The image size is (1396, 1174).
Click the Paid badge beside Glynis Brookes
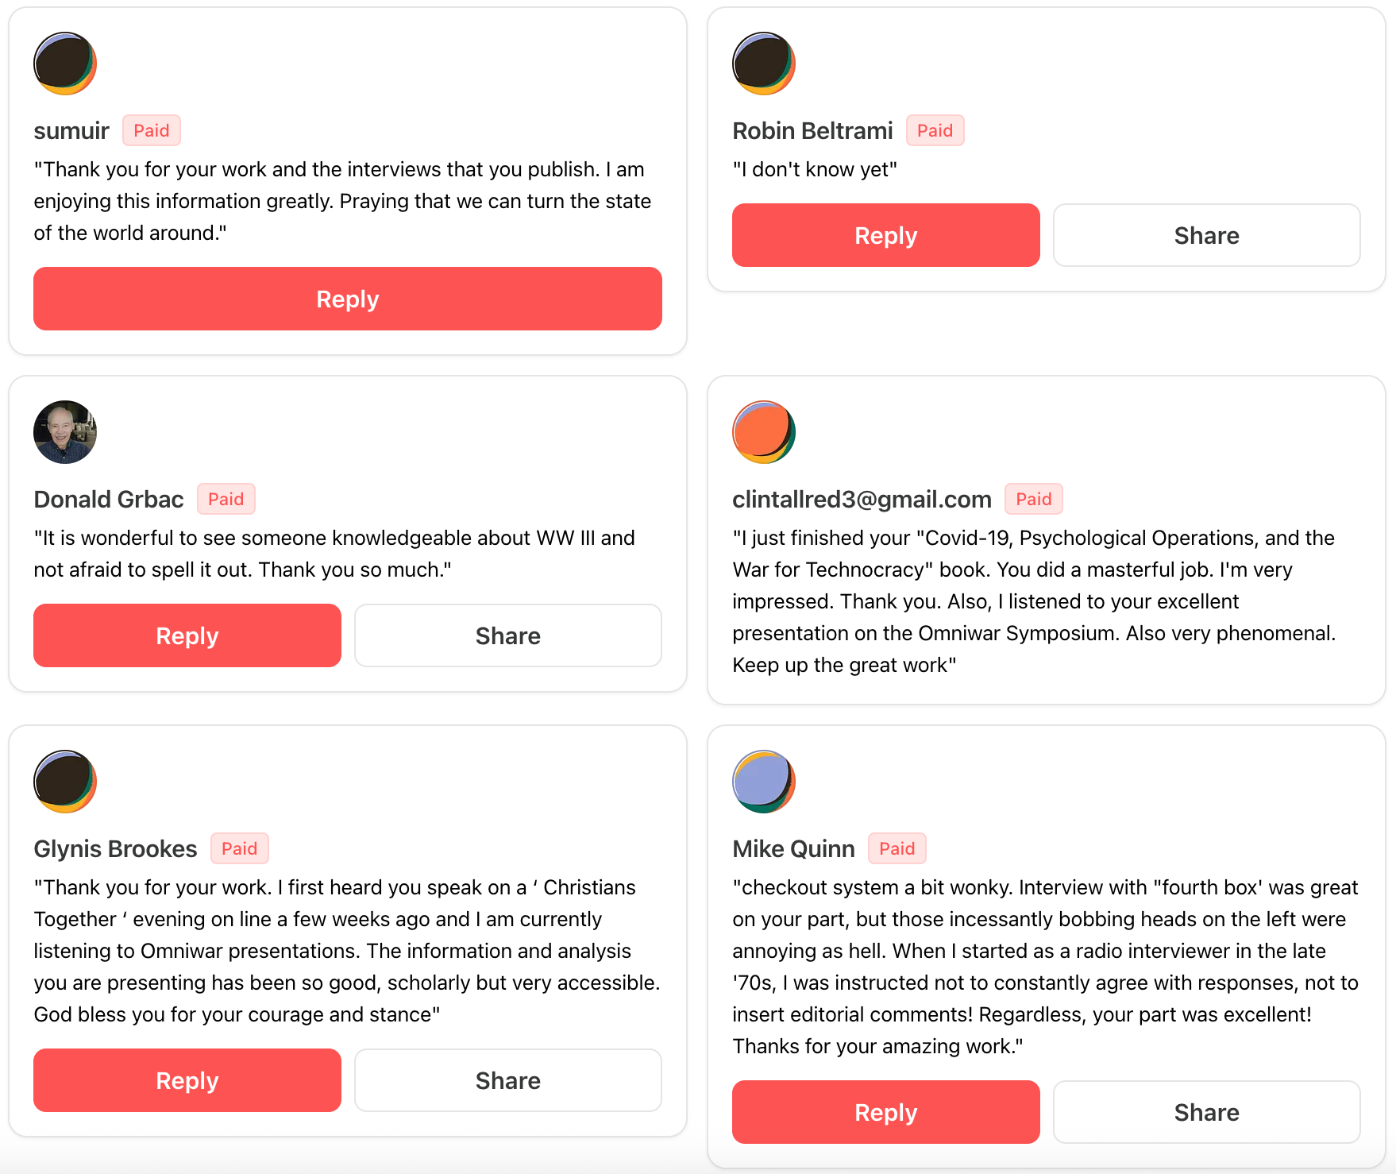point(239,848)
